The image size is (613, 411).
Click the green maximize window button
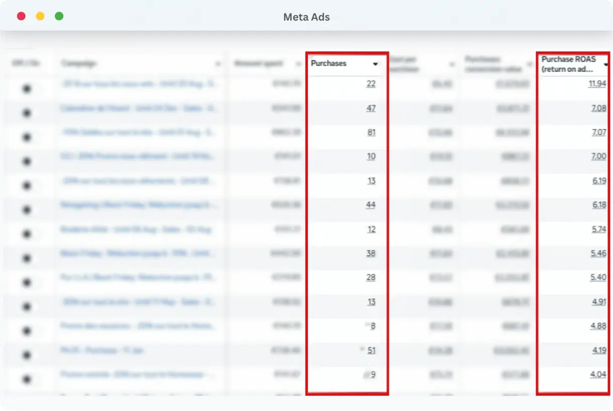point(59,16)
